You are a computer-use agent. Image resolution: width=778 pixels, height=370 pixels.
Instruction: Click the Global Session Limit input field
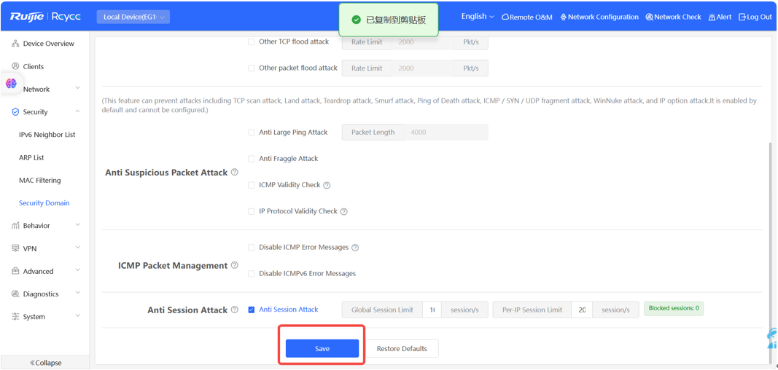(432, 310)
